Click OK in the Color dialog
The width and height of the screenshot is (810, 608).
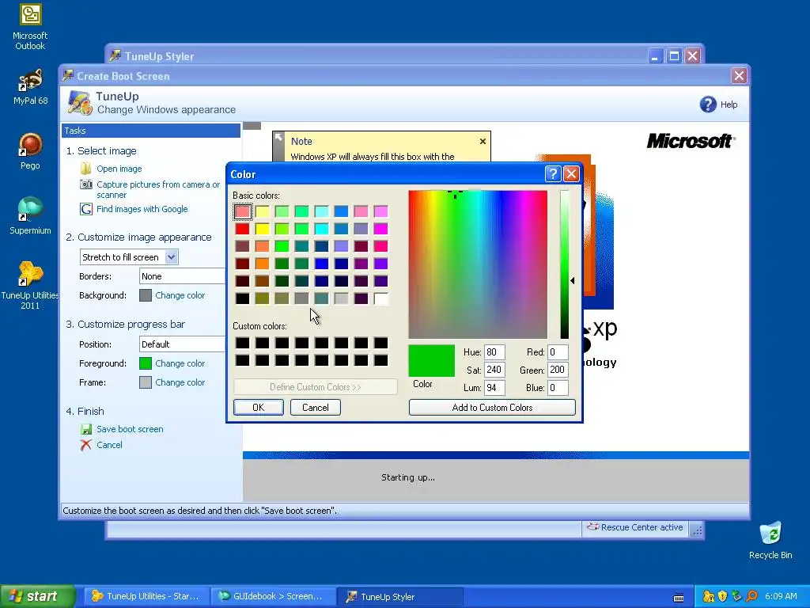pos(259,408)
